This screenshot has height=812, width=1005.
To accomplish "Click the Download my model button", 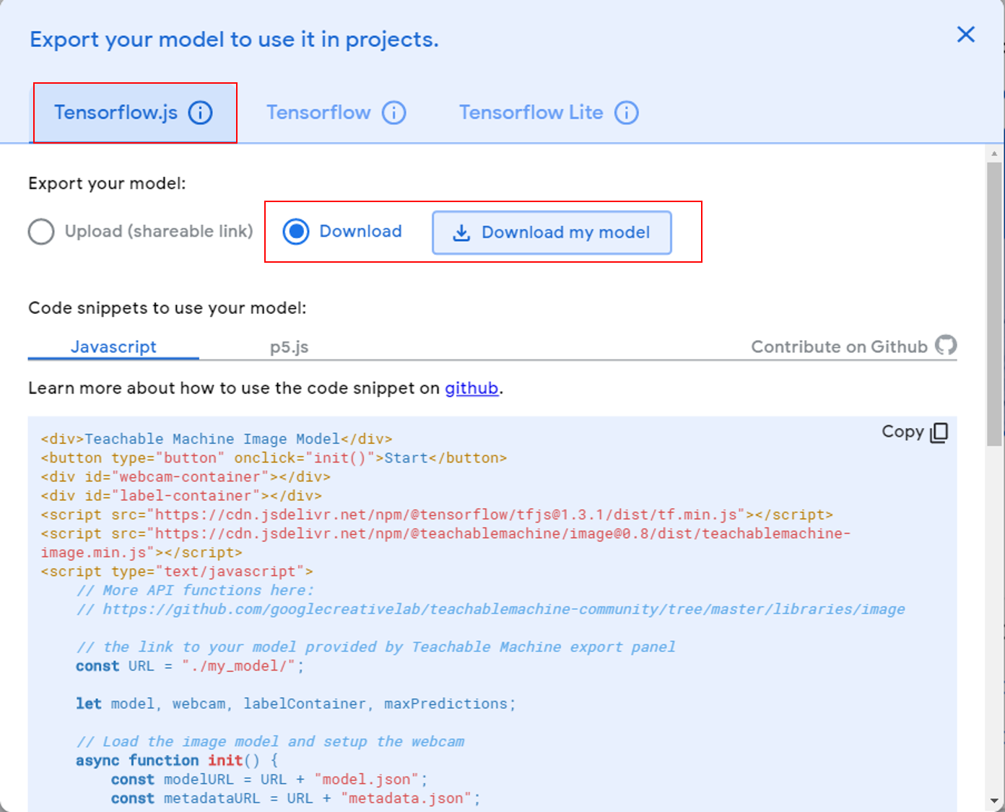I will coord(552,232).
